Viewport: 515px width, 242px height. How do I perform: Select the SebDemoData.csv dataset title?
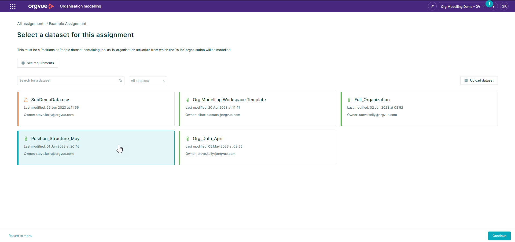50,100
